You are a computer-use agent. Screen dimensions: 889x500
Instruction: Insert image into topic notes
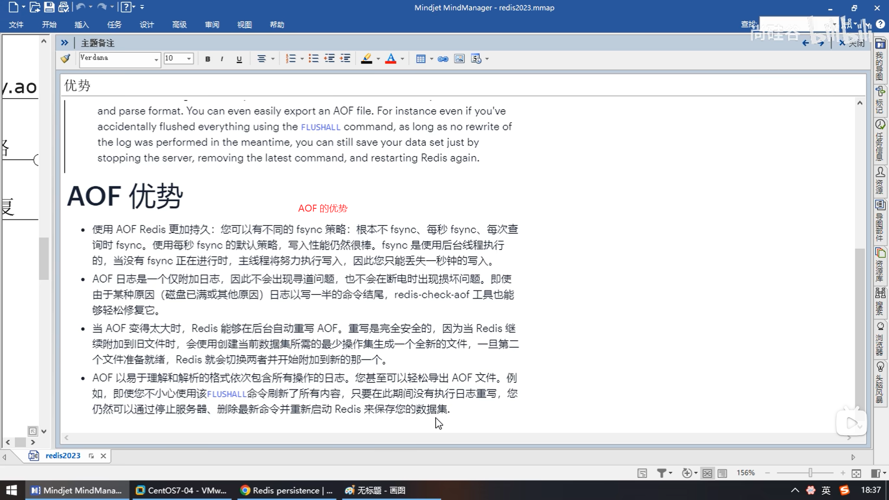[x=459, y=59]
